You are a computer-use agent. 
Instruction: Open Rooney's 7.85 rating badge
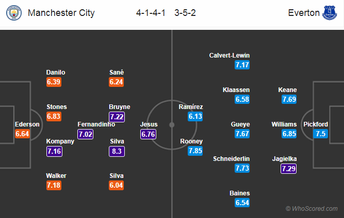pyautogui.click(x=195, y=151)
